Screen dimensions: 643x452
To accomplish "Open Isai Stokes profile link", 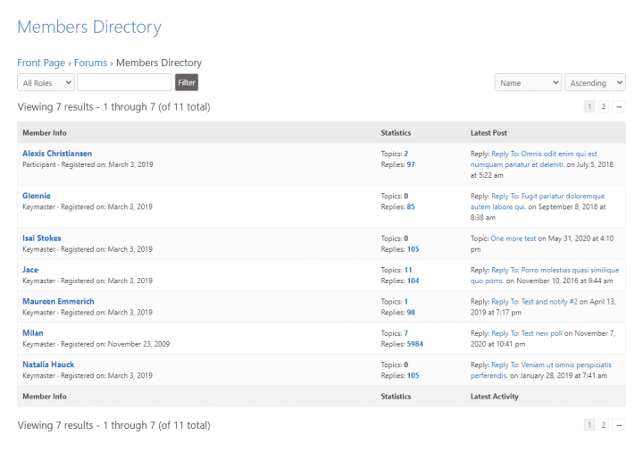I will click(x=42, y=238).
